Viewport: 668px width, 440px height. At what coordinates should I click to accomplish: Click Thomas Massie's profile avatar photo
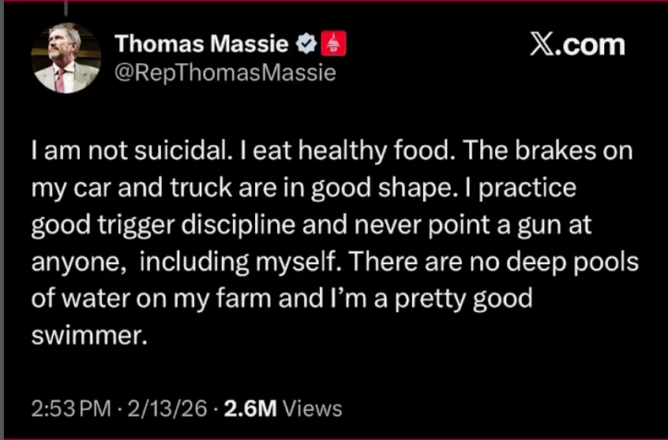(66, 58)
